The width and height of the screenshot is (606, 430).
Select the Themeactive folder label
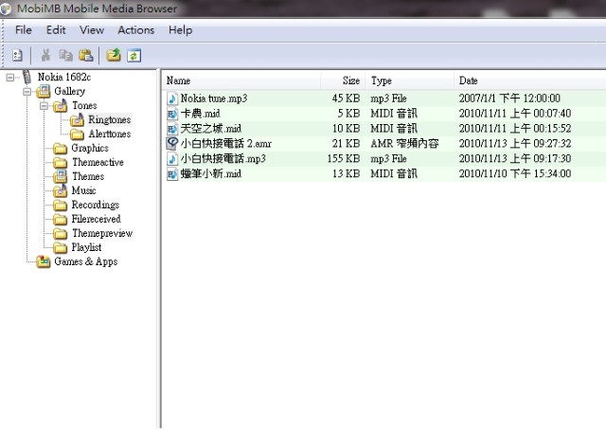[98, 162]
